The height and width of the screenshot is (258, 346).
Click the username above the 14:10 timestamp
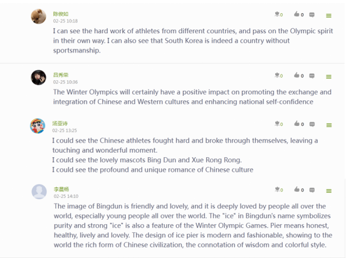click(x=61, y=189)
